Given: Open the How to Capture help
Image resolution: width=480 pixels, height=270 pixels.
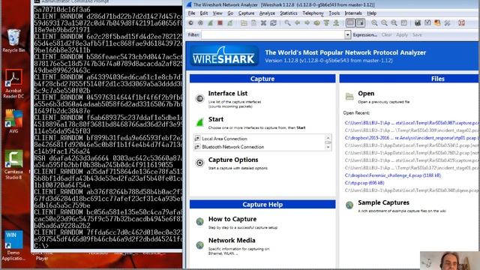Looking at the screenshot, I should (x=232, y=219).
